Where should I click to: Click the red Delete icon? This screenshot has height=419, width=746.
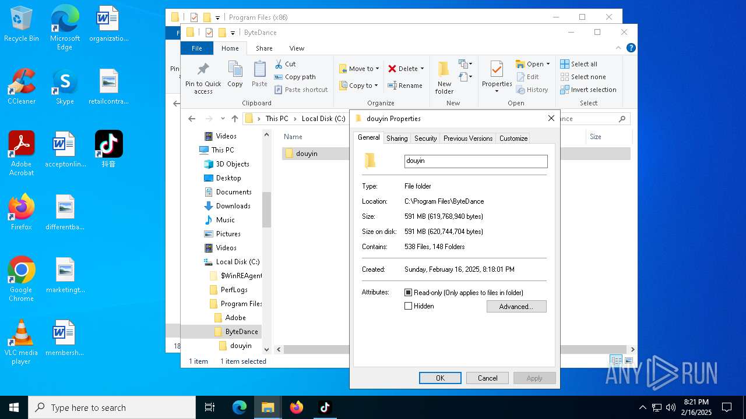pyautogui.click(x=392, y=69)
